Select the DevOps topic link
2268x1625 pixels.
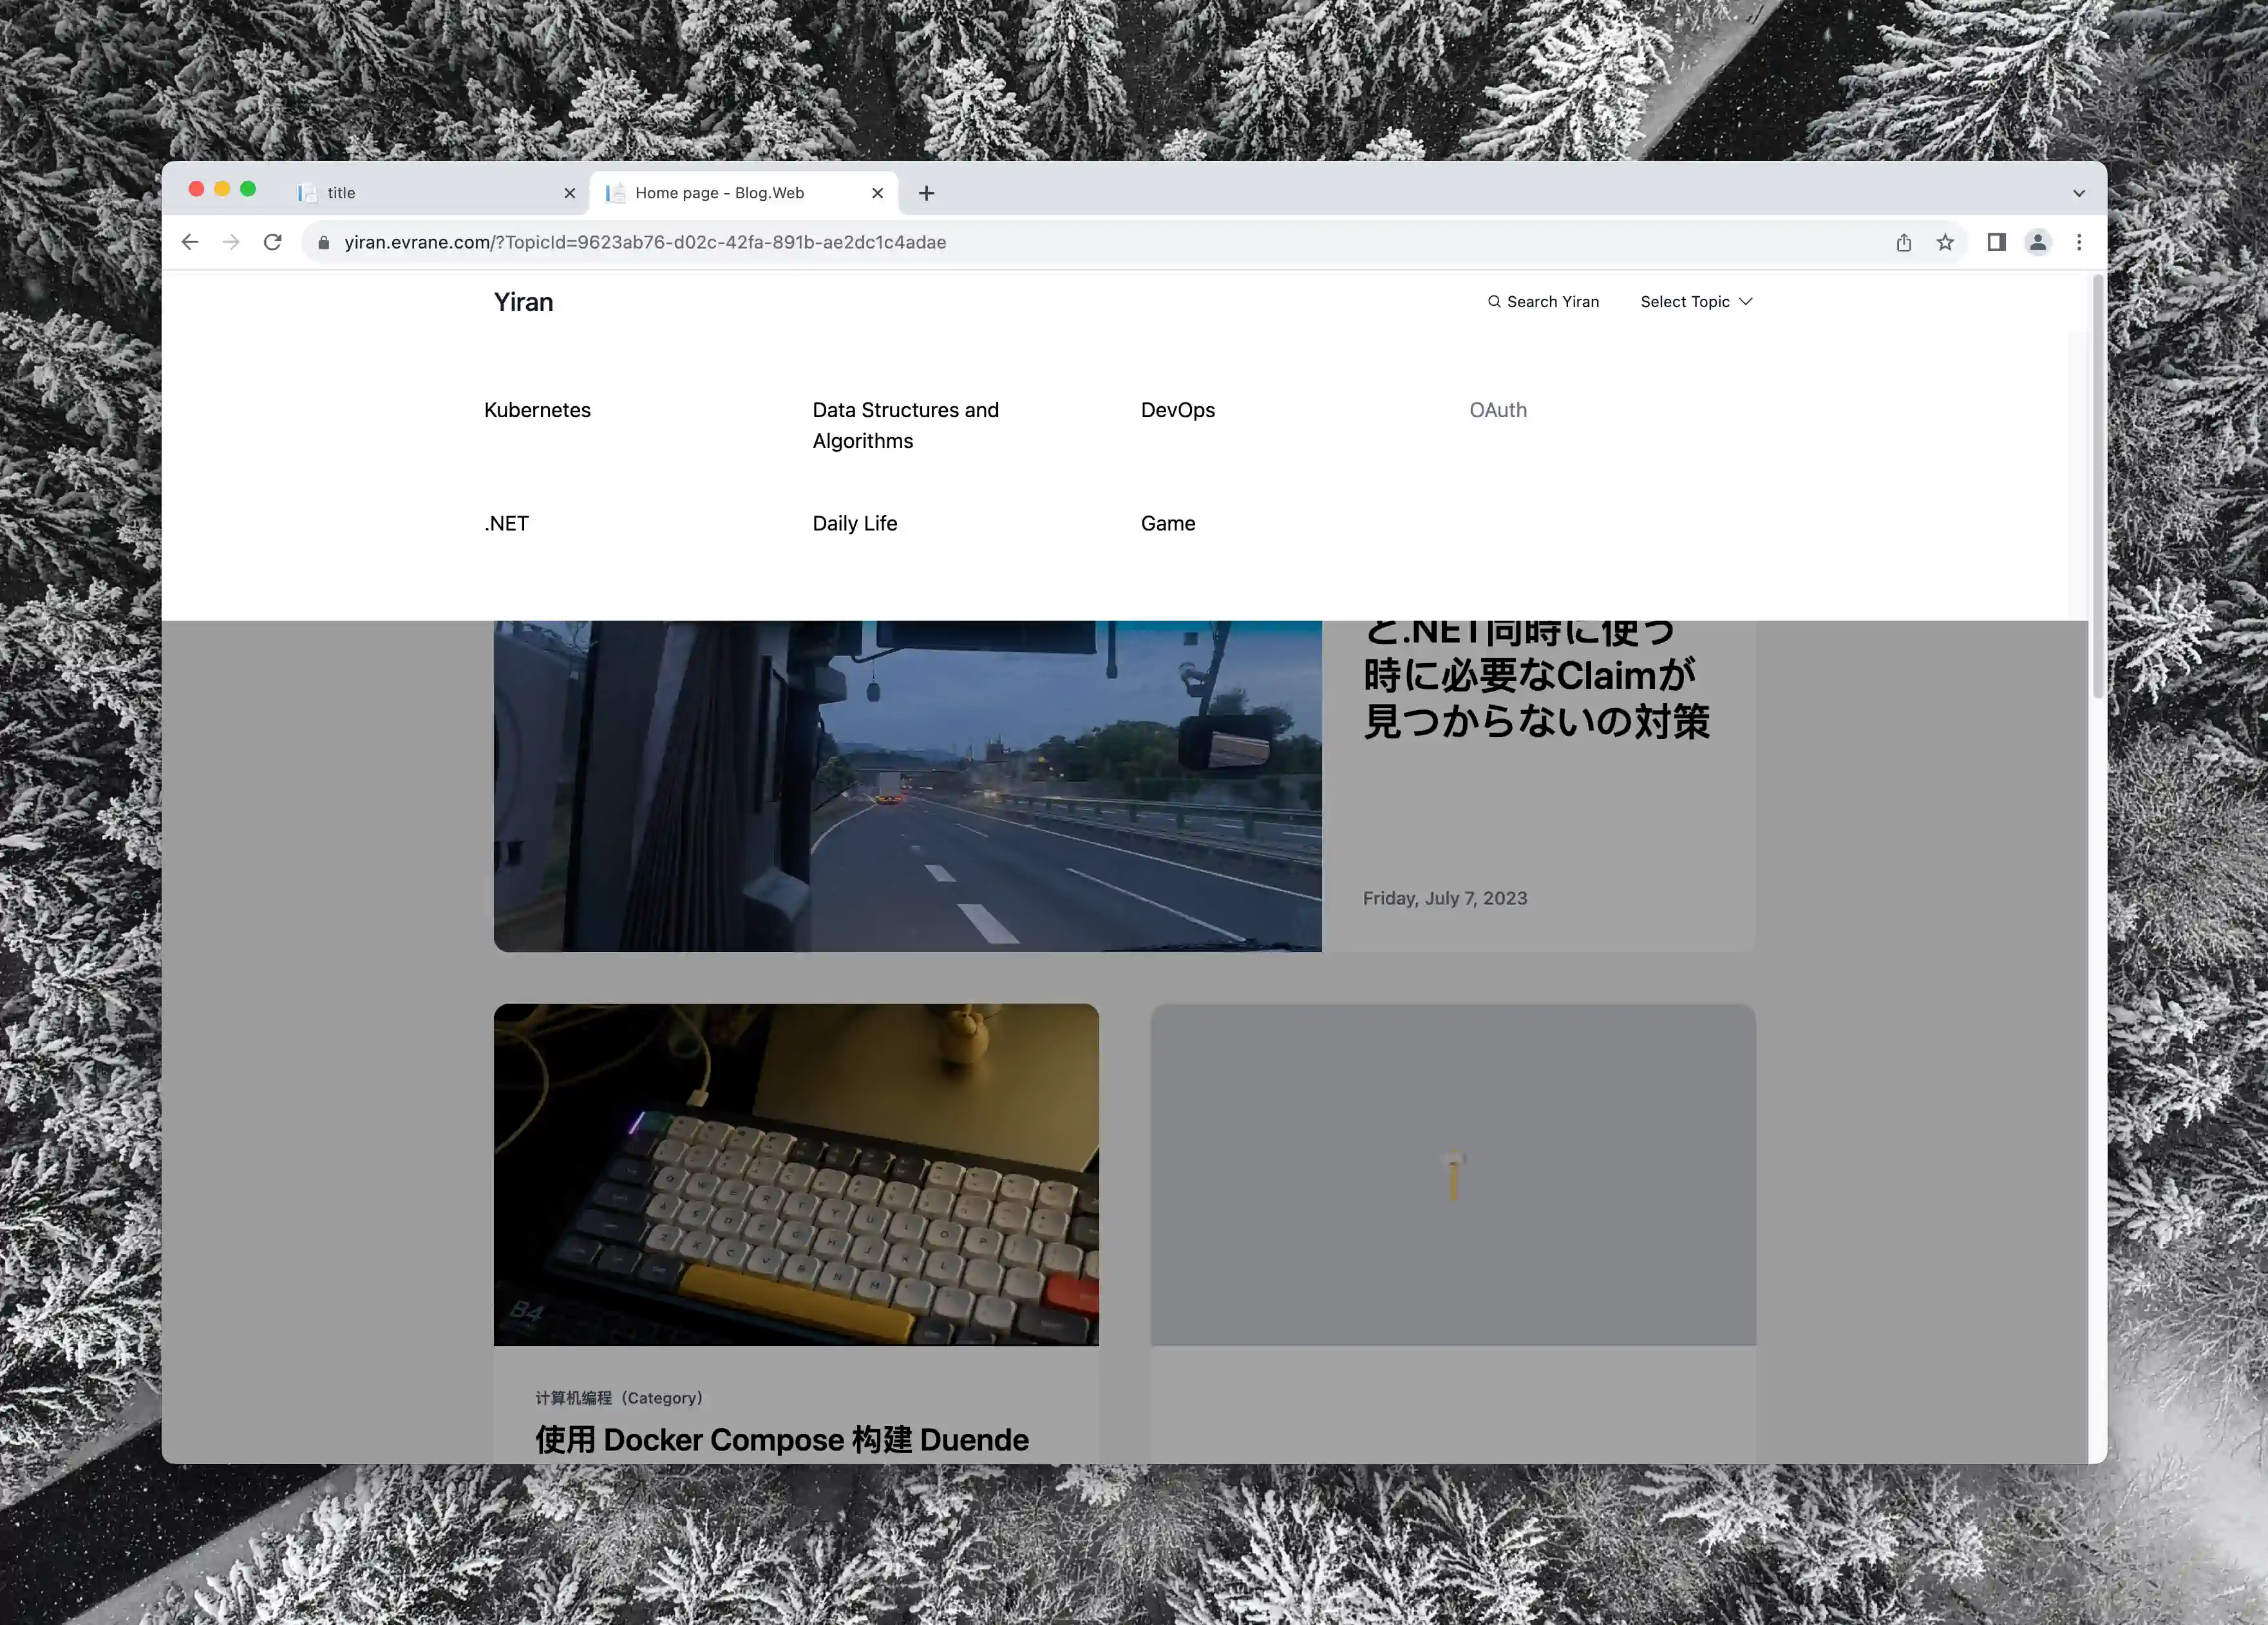(x=1178, y=409)
